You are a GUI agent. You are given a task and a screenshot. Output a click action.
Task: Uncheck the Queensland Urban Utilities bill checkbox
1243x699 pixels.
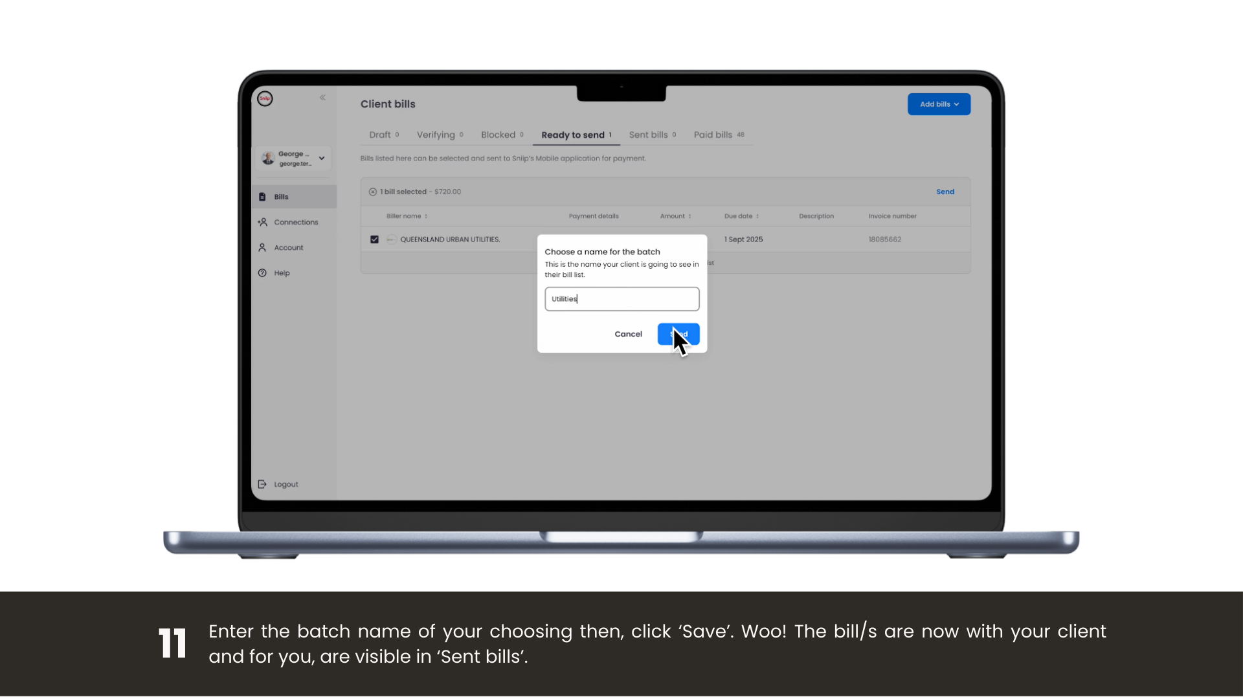[374, 239]
